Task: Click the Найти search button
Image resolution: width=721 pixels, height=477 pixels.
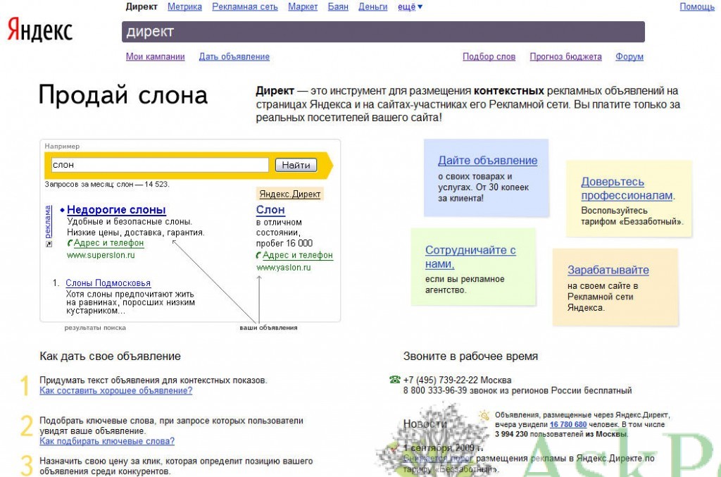Action: click(296, 165)
